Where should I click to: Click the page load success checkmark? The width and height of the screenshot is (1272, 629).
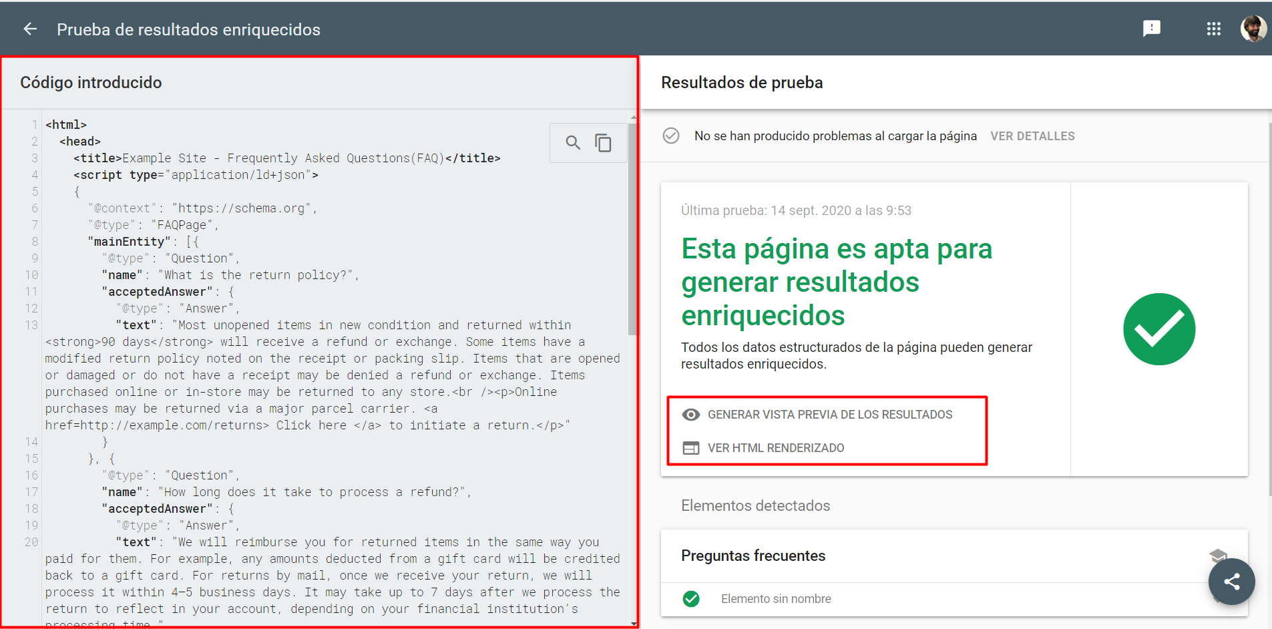[x=671, y=136]
